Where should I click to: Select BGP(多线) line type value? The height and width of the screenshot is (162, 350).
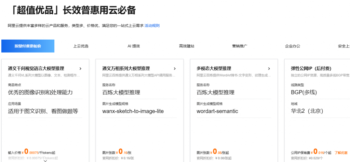[x=304, y=92]
